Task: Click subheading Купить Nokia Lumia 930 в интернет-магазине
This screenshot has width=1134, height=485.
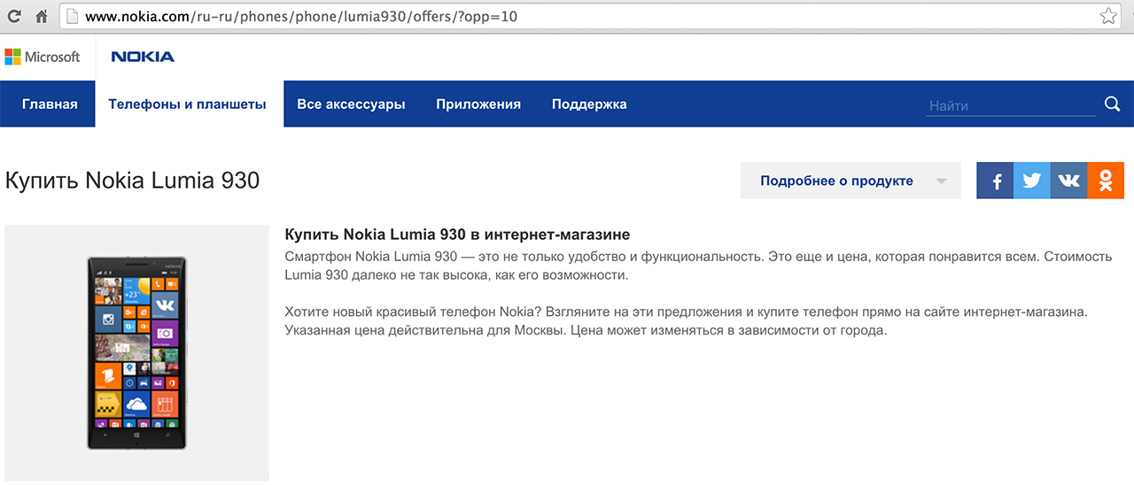Action: coord(457,235)
